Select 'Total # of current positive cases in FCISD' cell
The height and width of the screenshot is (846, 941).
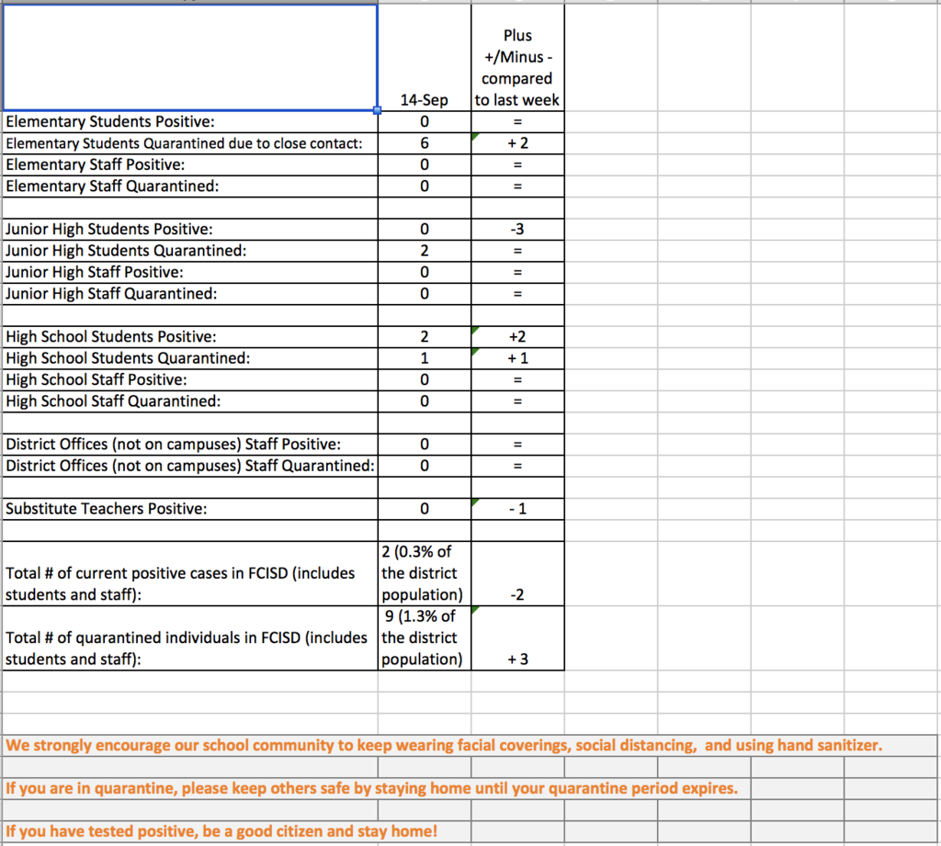pyautogui.click(x=190, y=573)
